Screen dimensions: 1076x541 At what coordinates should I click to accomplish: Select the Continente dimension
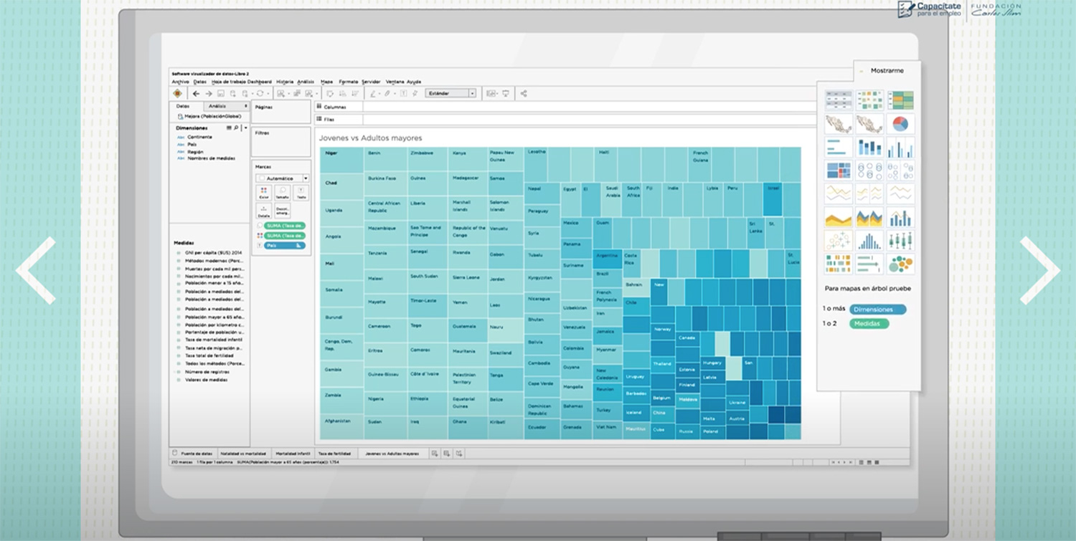click(200, 137)
